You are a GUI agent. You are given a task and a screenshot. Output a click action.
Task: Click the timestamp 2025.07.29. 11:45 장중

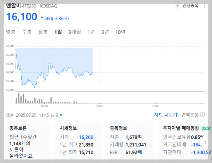pyautogui.click(x=37, y=115)
